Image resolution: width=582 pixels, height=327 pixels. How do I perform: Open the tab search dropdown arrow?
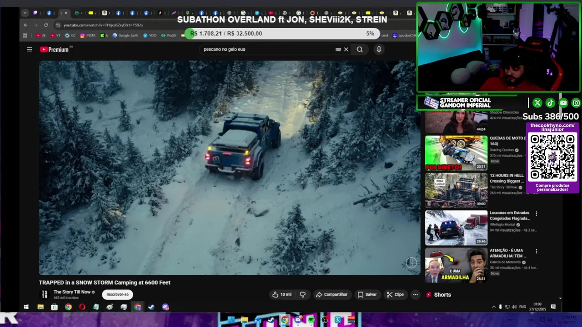coord(25,13)
